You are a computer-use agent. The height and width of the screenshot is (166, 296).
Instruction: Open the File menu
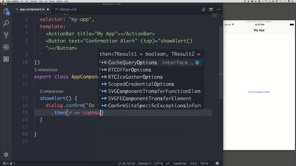(x=22, y=1)
